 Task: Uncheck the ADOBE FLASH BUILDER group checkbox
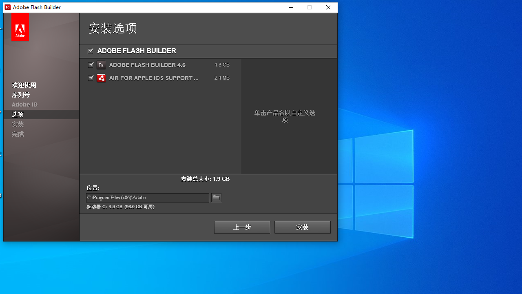click(x=91, y=51)
